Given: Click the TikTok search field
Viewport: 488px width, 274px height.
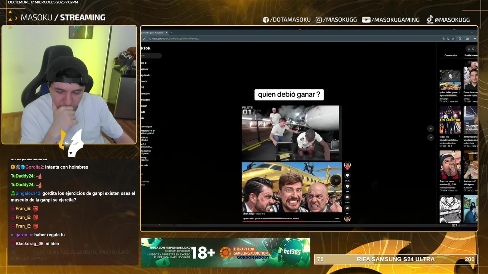Looking at the screenshot, I should (x=151, y=56).
